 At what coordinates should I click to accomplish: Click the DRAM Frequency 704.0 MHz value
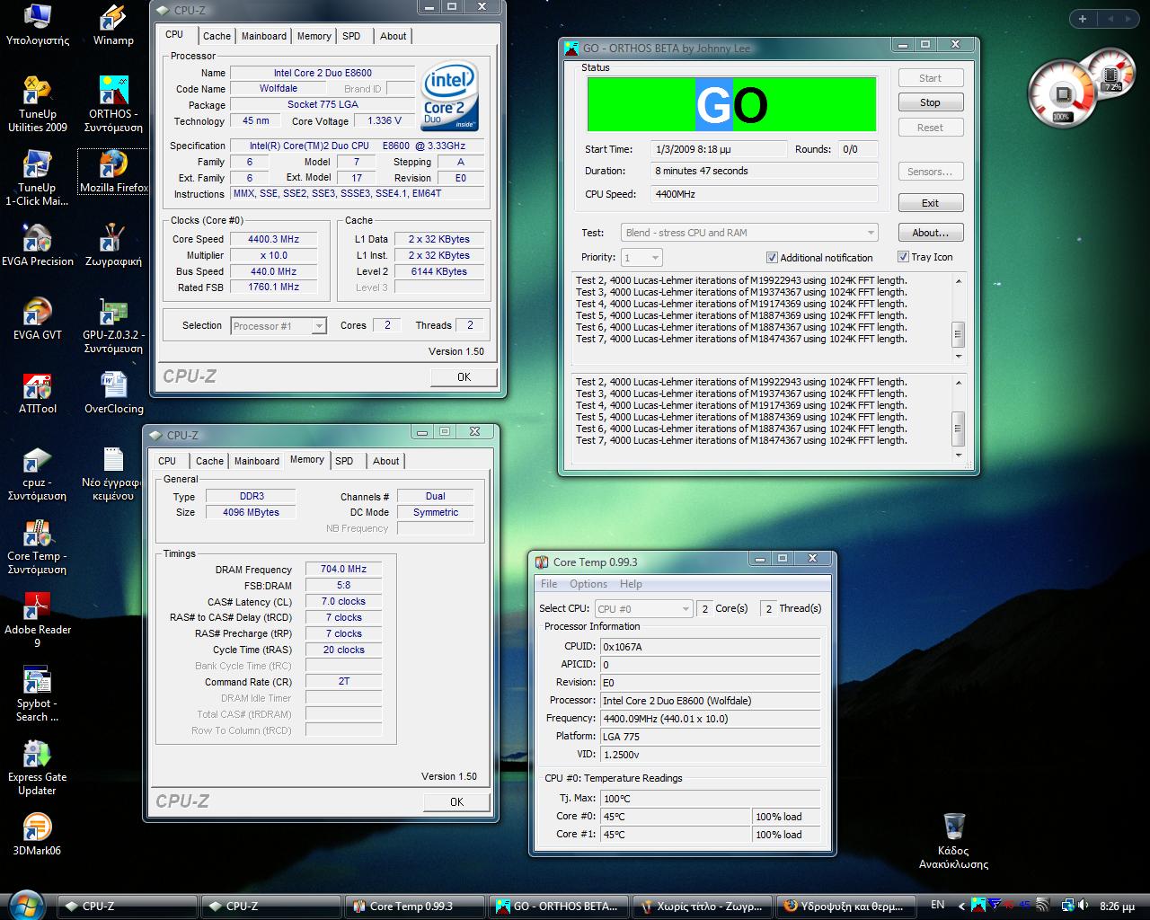click(x=343, y=569)
